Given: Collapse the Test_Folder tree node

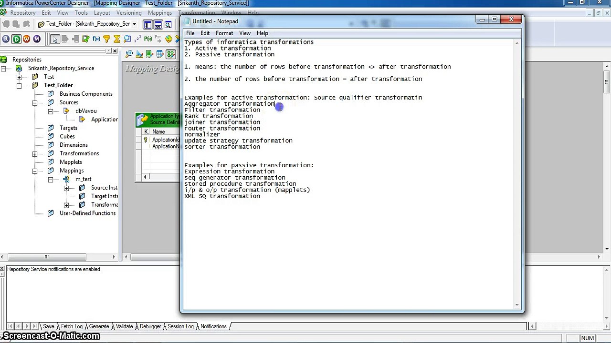Looking at the screenshot, I should click(x=19, y=85).
